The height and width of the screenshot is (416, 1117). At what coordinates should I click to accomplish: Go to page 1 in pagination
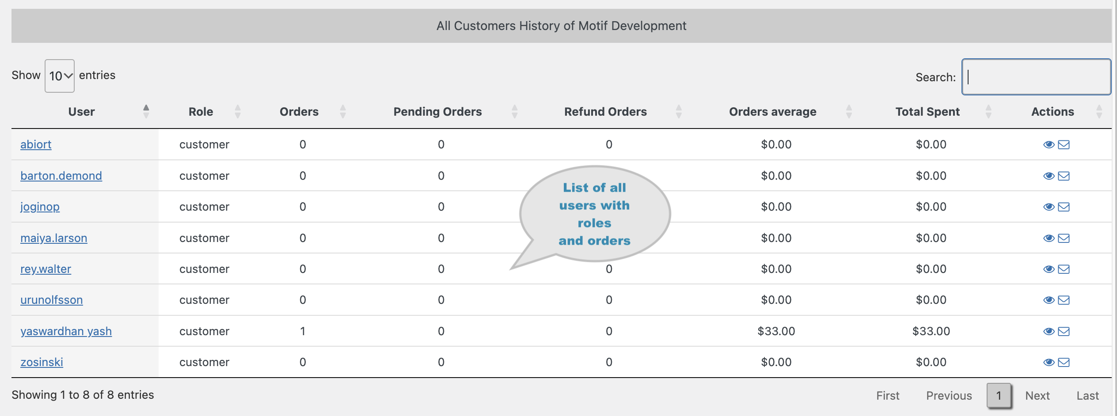(x=998, y=396)
